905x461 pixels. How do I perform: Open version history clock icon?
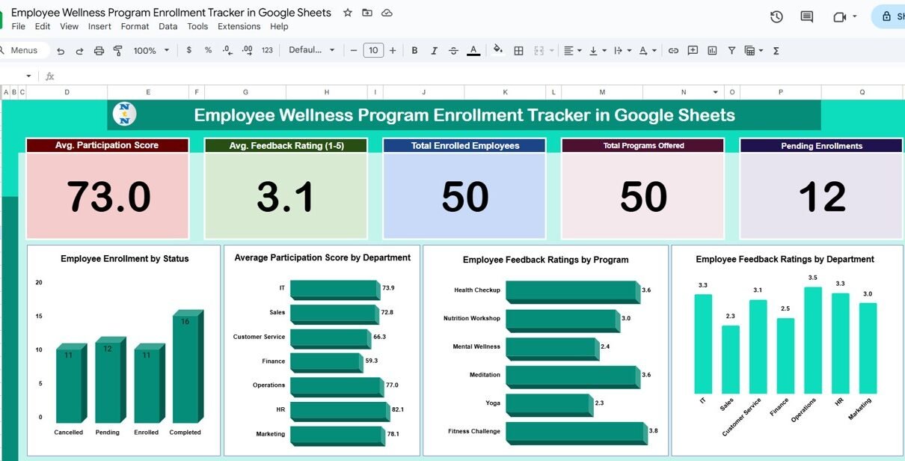click(776, 16)
